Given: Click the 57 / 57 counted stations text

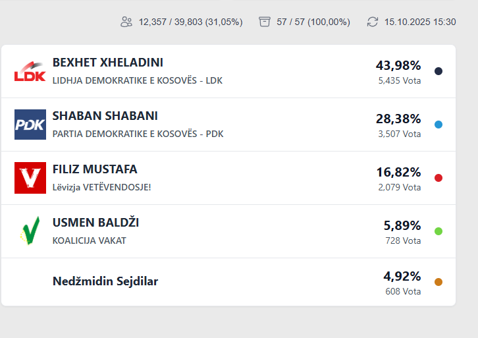Looking at the screenshot, I should click(x=313, y=22).
